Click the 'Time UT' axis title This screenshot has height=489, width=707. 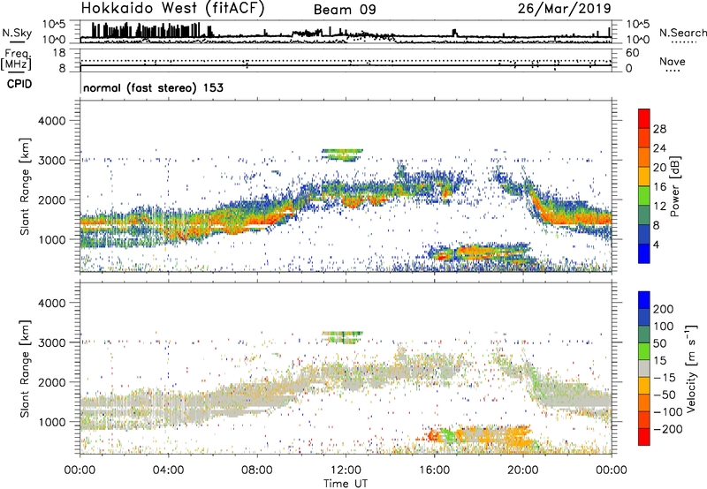(x=346, y=484)
